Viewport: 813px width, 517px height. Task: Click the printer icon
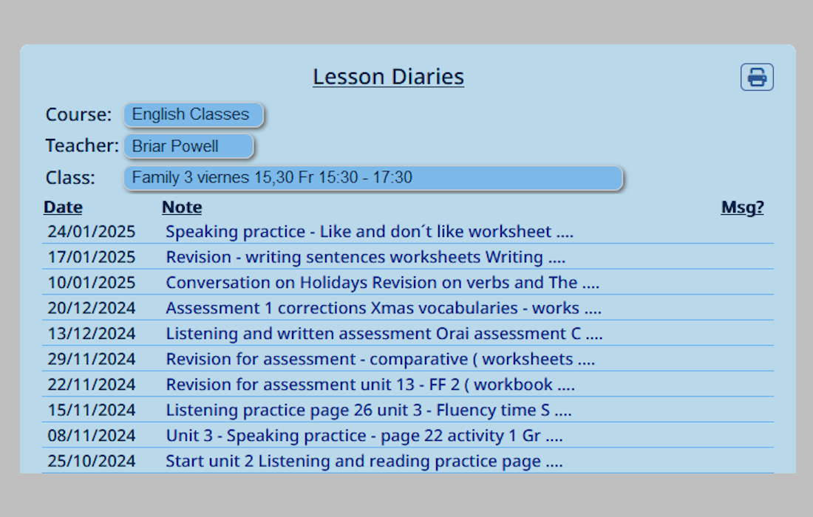click(757, 78)
